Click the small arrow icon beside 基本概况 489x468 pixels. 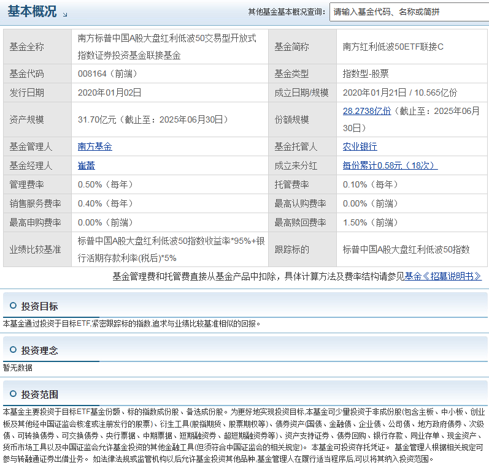point(65,15)
